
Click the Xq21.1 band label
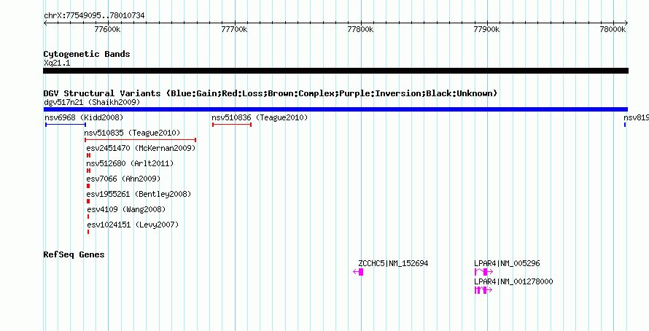pos(57,63)
